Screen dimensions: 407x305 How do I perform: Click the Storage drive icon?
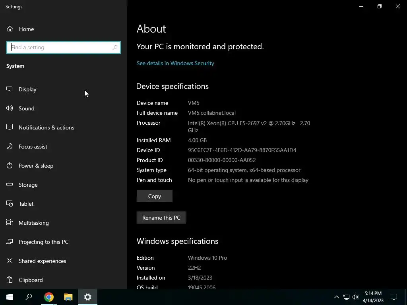(10, 184)
